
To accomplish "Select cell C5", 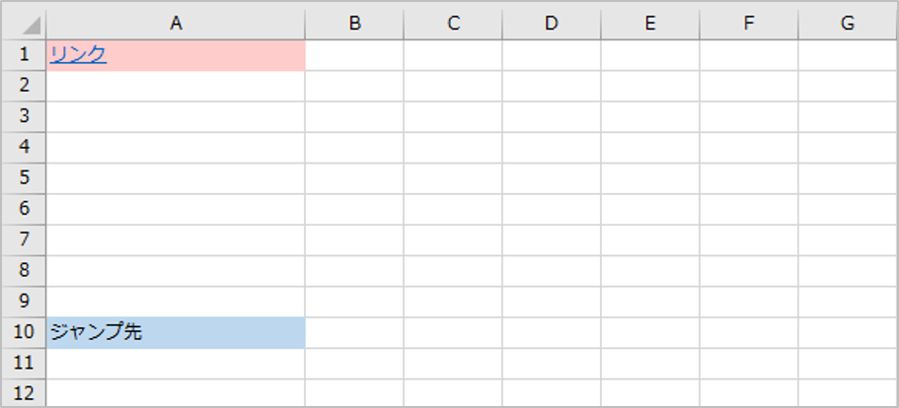I will 453,178.
